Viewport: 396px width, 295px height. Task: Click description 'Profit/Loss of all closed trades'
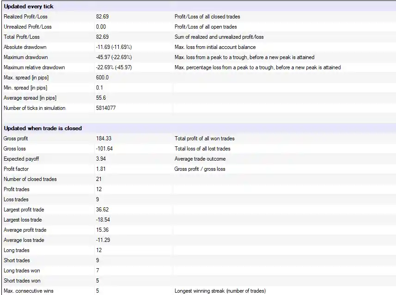tap(207, 17)
